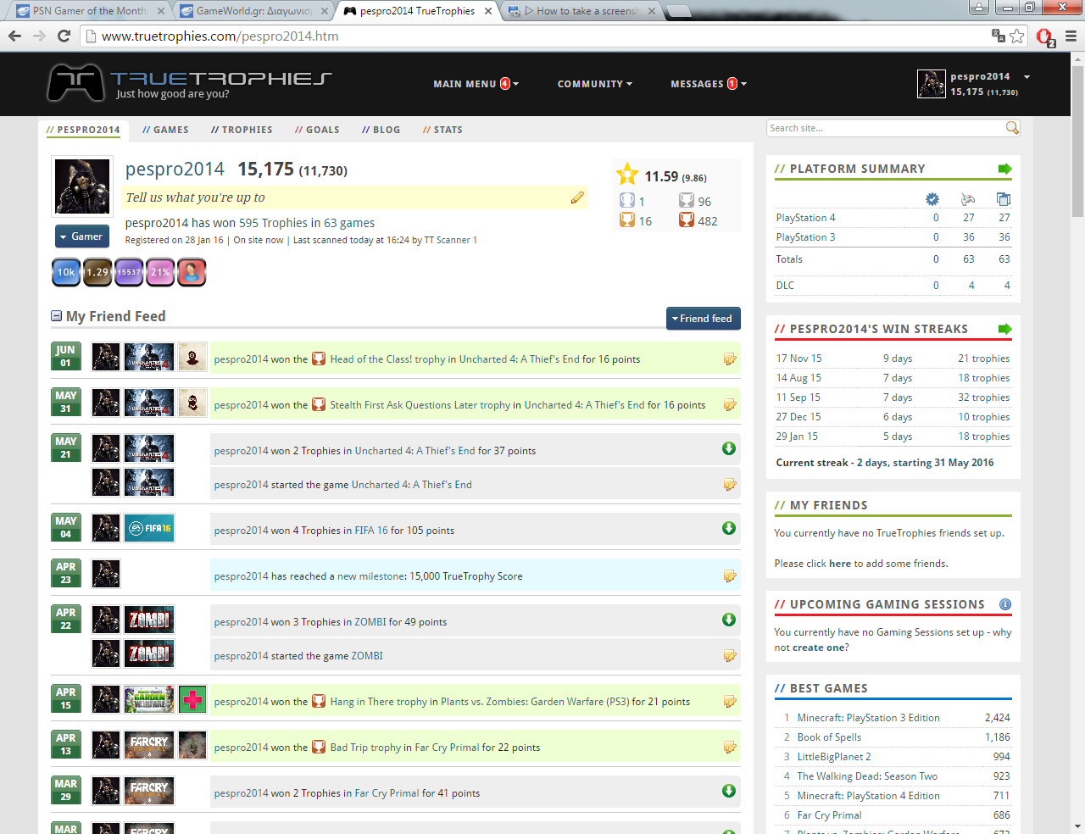This screenshot has height=834, width=1085.
Task: Collapse the My Friend Feed section
Action: click(57, 316)
